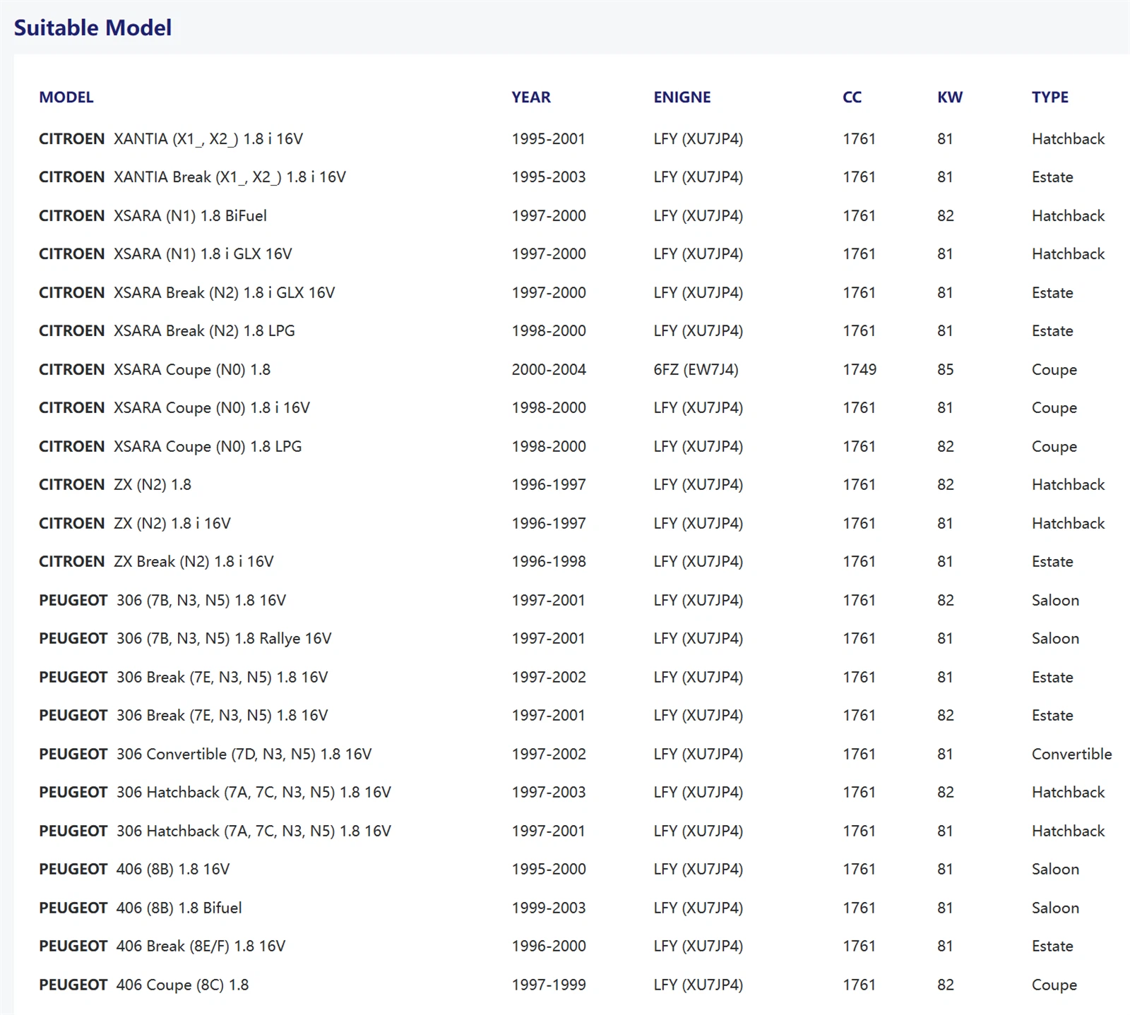Click CC '1761' in 406 Coupe row
This screenshot has width=1130, height=1015.
click(859, 985)
